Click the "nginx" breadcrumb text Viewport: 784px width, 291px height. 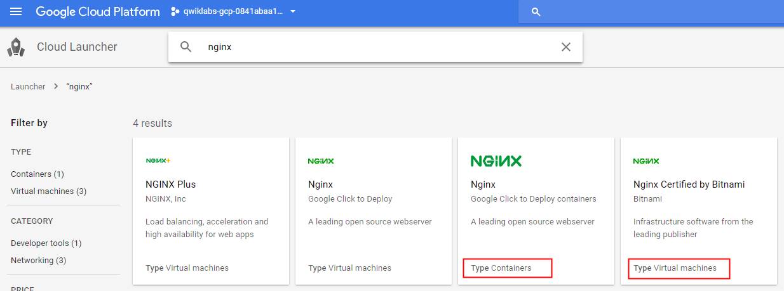(x=80, y=86)
